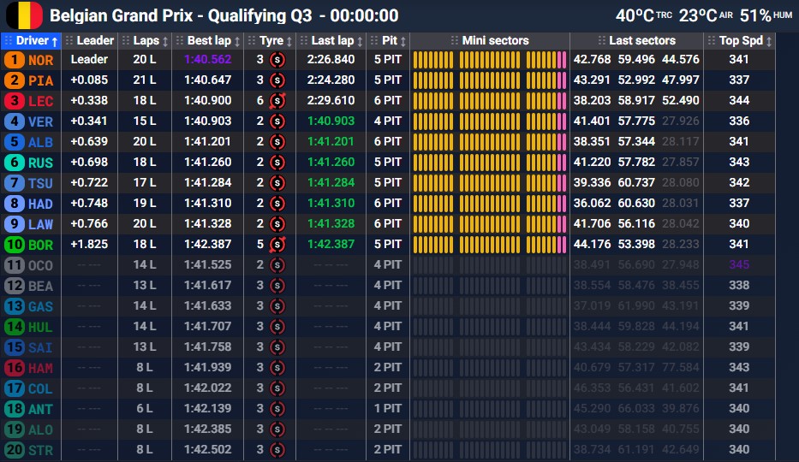Select the 1 PIT cell for ANT
Image resolution: width=799 pixels, height=462 pixels.
point(388,409)
